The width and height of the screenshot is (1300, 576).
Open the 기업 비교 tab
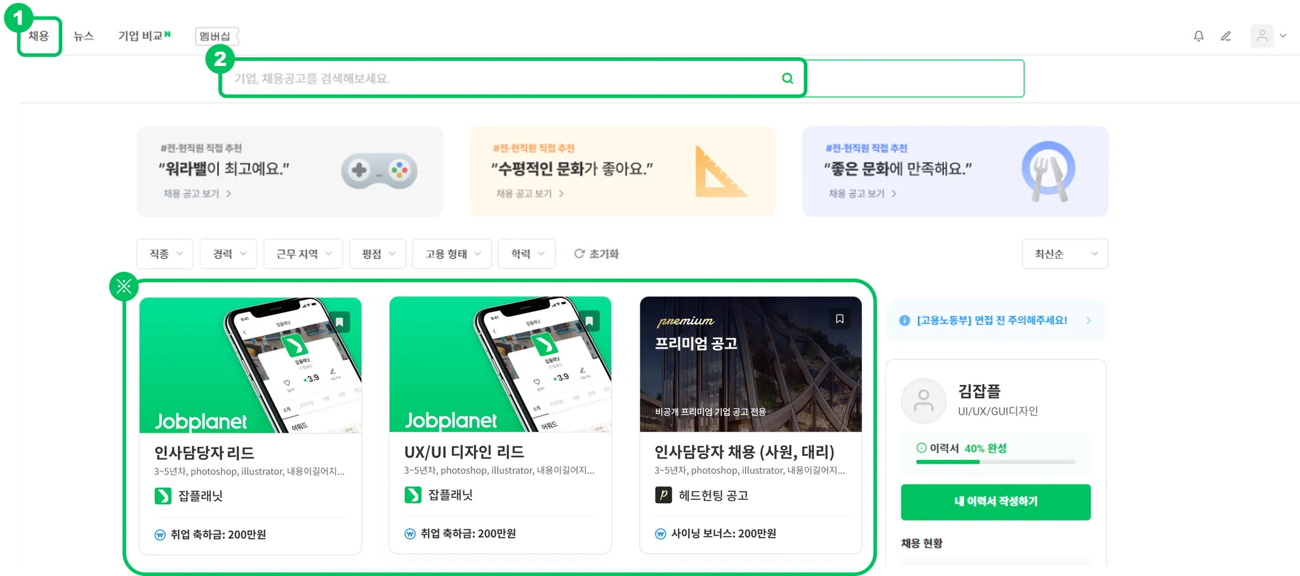click(x=144, y=36)
